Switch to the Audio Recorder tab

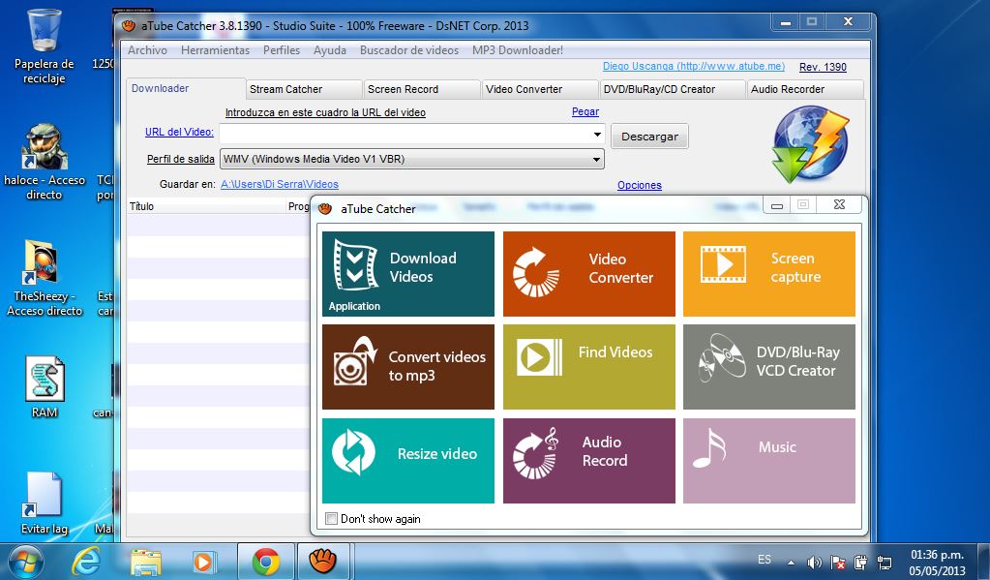coord(805,89)
